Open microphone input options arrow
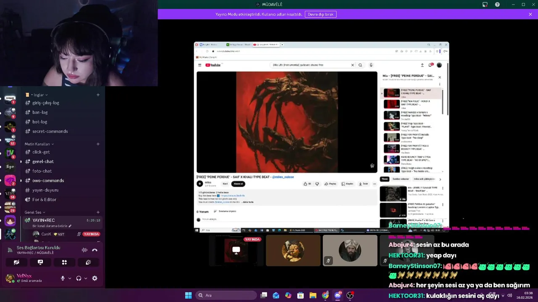538x302 pixels. click(x=70, y=278)
